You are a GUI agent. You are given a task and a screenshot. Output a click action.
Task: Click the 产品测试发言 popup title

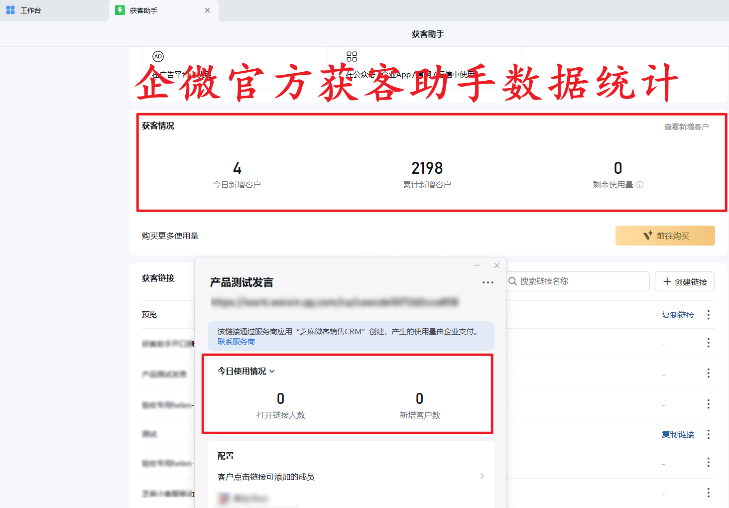(x=242, y=282)
